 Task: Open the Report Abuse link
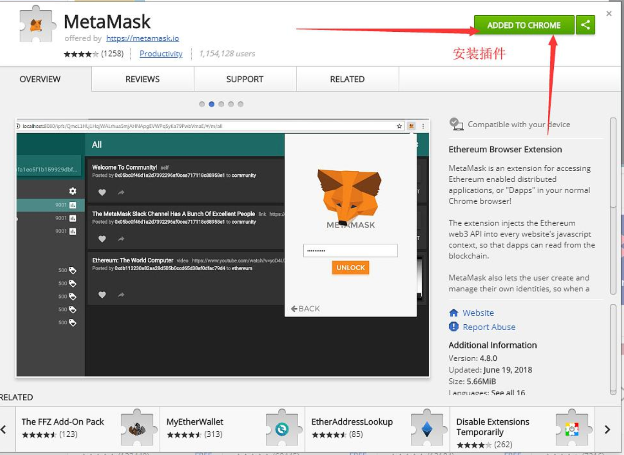coord(489,327)
